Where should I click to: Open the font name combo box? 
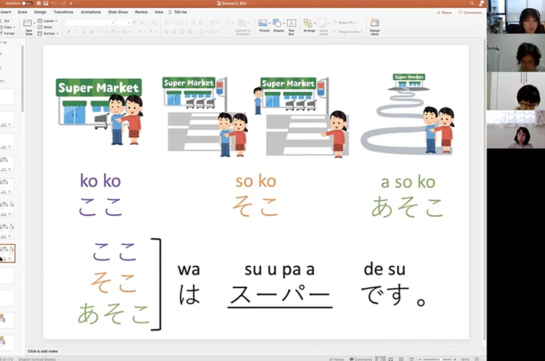pyautogui.click(x=90, y=22)
